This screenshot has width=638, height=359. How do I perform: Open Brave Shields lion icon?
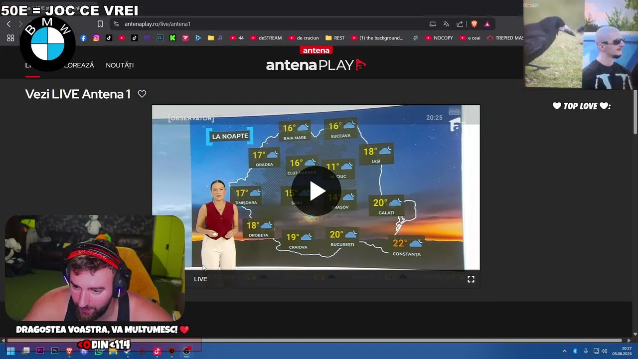click(x=474, y=24)
